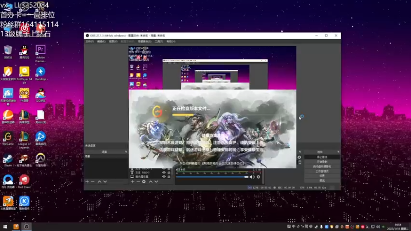Viewport: 411px width, 231px height.
Task: Move the scene down in the list
Action: pos(105,182)
